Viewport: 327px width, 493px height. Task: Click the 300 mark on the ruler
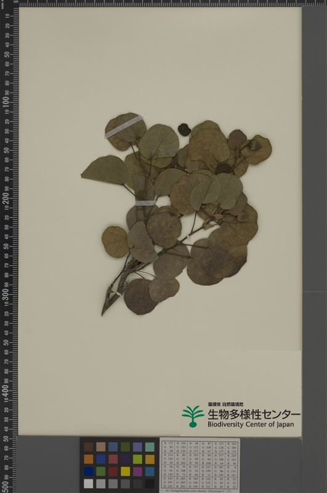[6, 295]
